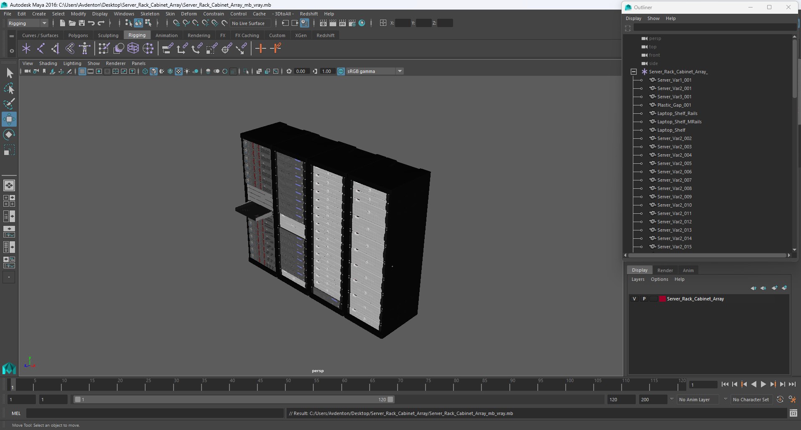Click the red layer color swatch
The image size is (801, 430).
(x=662, y=299)
